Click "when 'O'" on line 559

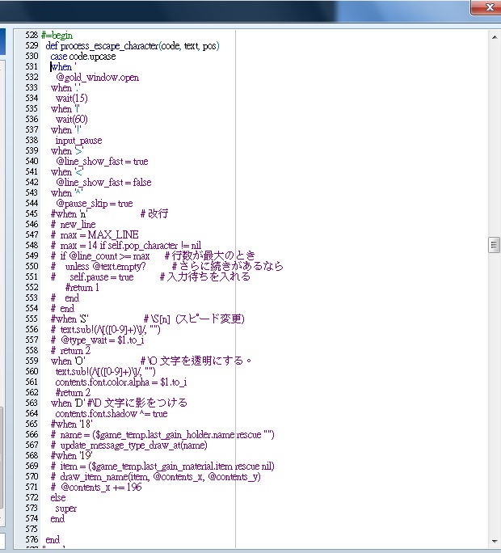point(68,361)
